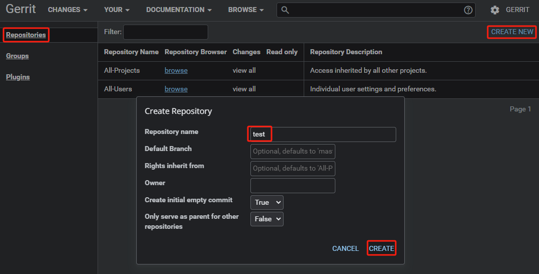Click browse link for All-Users
Viewport: 539px width, 274px height.
coord(176,89)
